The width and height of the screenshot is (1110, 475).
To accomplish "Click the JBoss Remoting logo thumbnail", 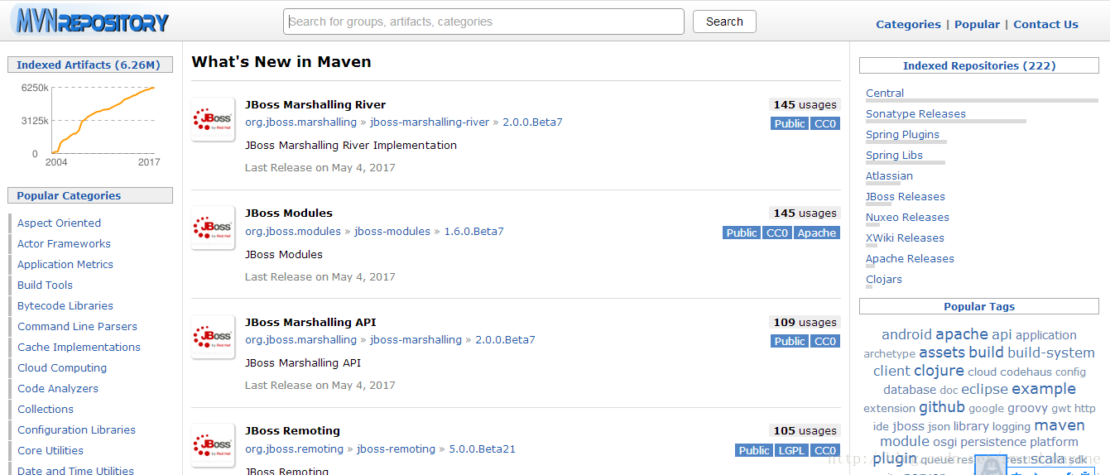I will click(213, 445).
